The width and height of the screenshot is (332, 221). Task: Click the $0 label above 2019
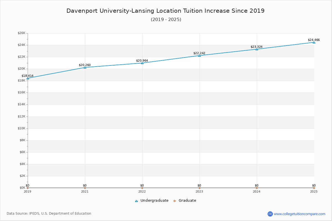click(27, 185)
